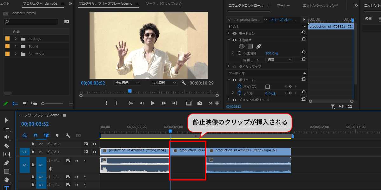Create ellipse mask for opacity

coord(242,46)
